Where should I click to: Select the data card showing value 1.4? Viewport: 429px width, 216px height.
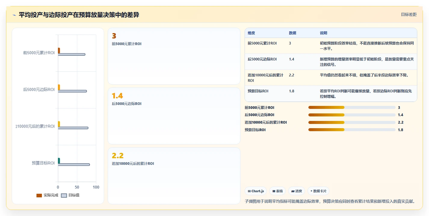174,116
